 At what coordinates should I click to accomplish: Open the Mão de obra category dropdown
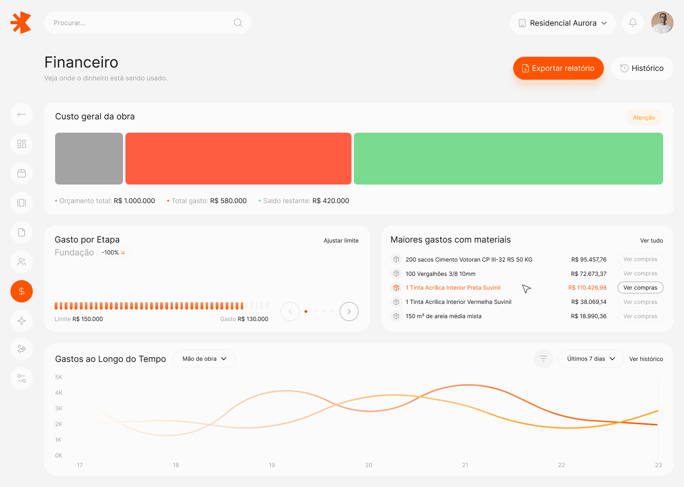204,359
